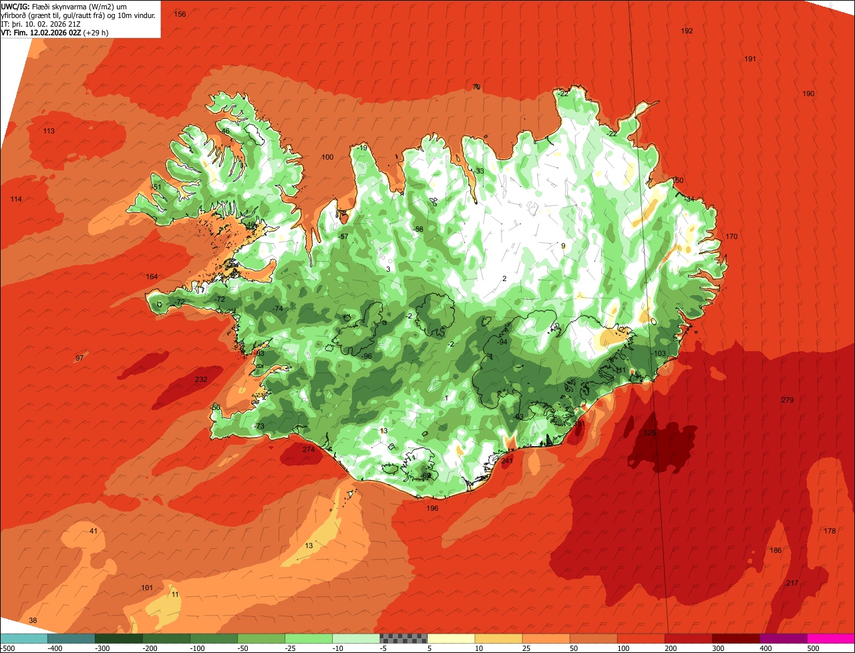855x653 pixels.
Task: Select the darkest green -300 to -200 legend swatch
Action: click(x=118, y=638)
